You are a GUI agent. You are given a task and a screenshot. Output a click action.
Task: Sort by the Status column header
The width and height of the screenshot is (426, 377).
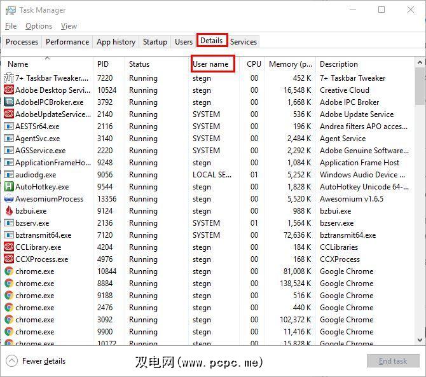[157, 64]
